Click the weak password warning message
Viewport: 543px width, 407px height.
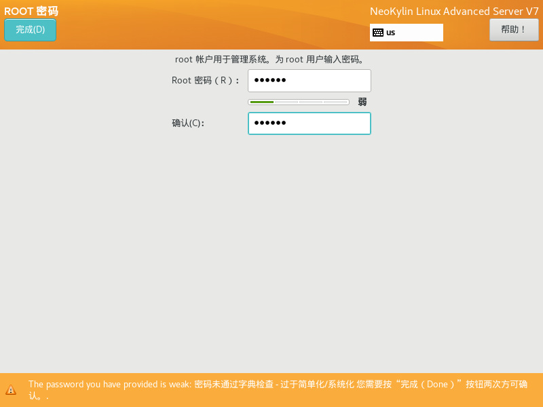pyautogui.click(x=278, y=389)
